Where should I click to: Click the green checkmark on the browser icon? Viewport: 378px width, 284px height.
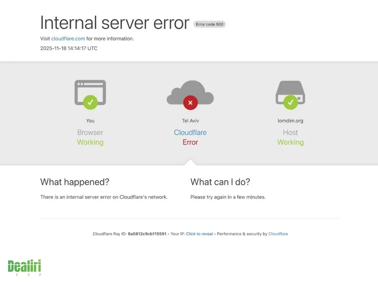point(90,102)
